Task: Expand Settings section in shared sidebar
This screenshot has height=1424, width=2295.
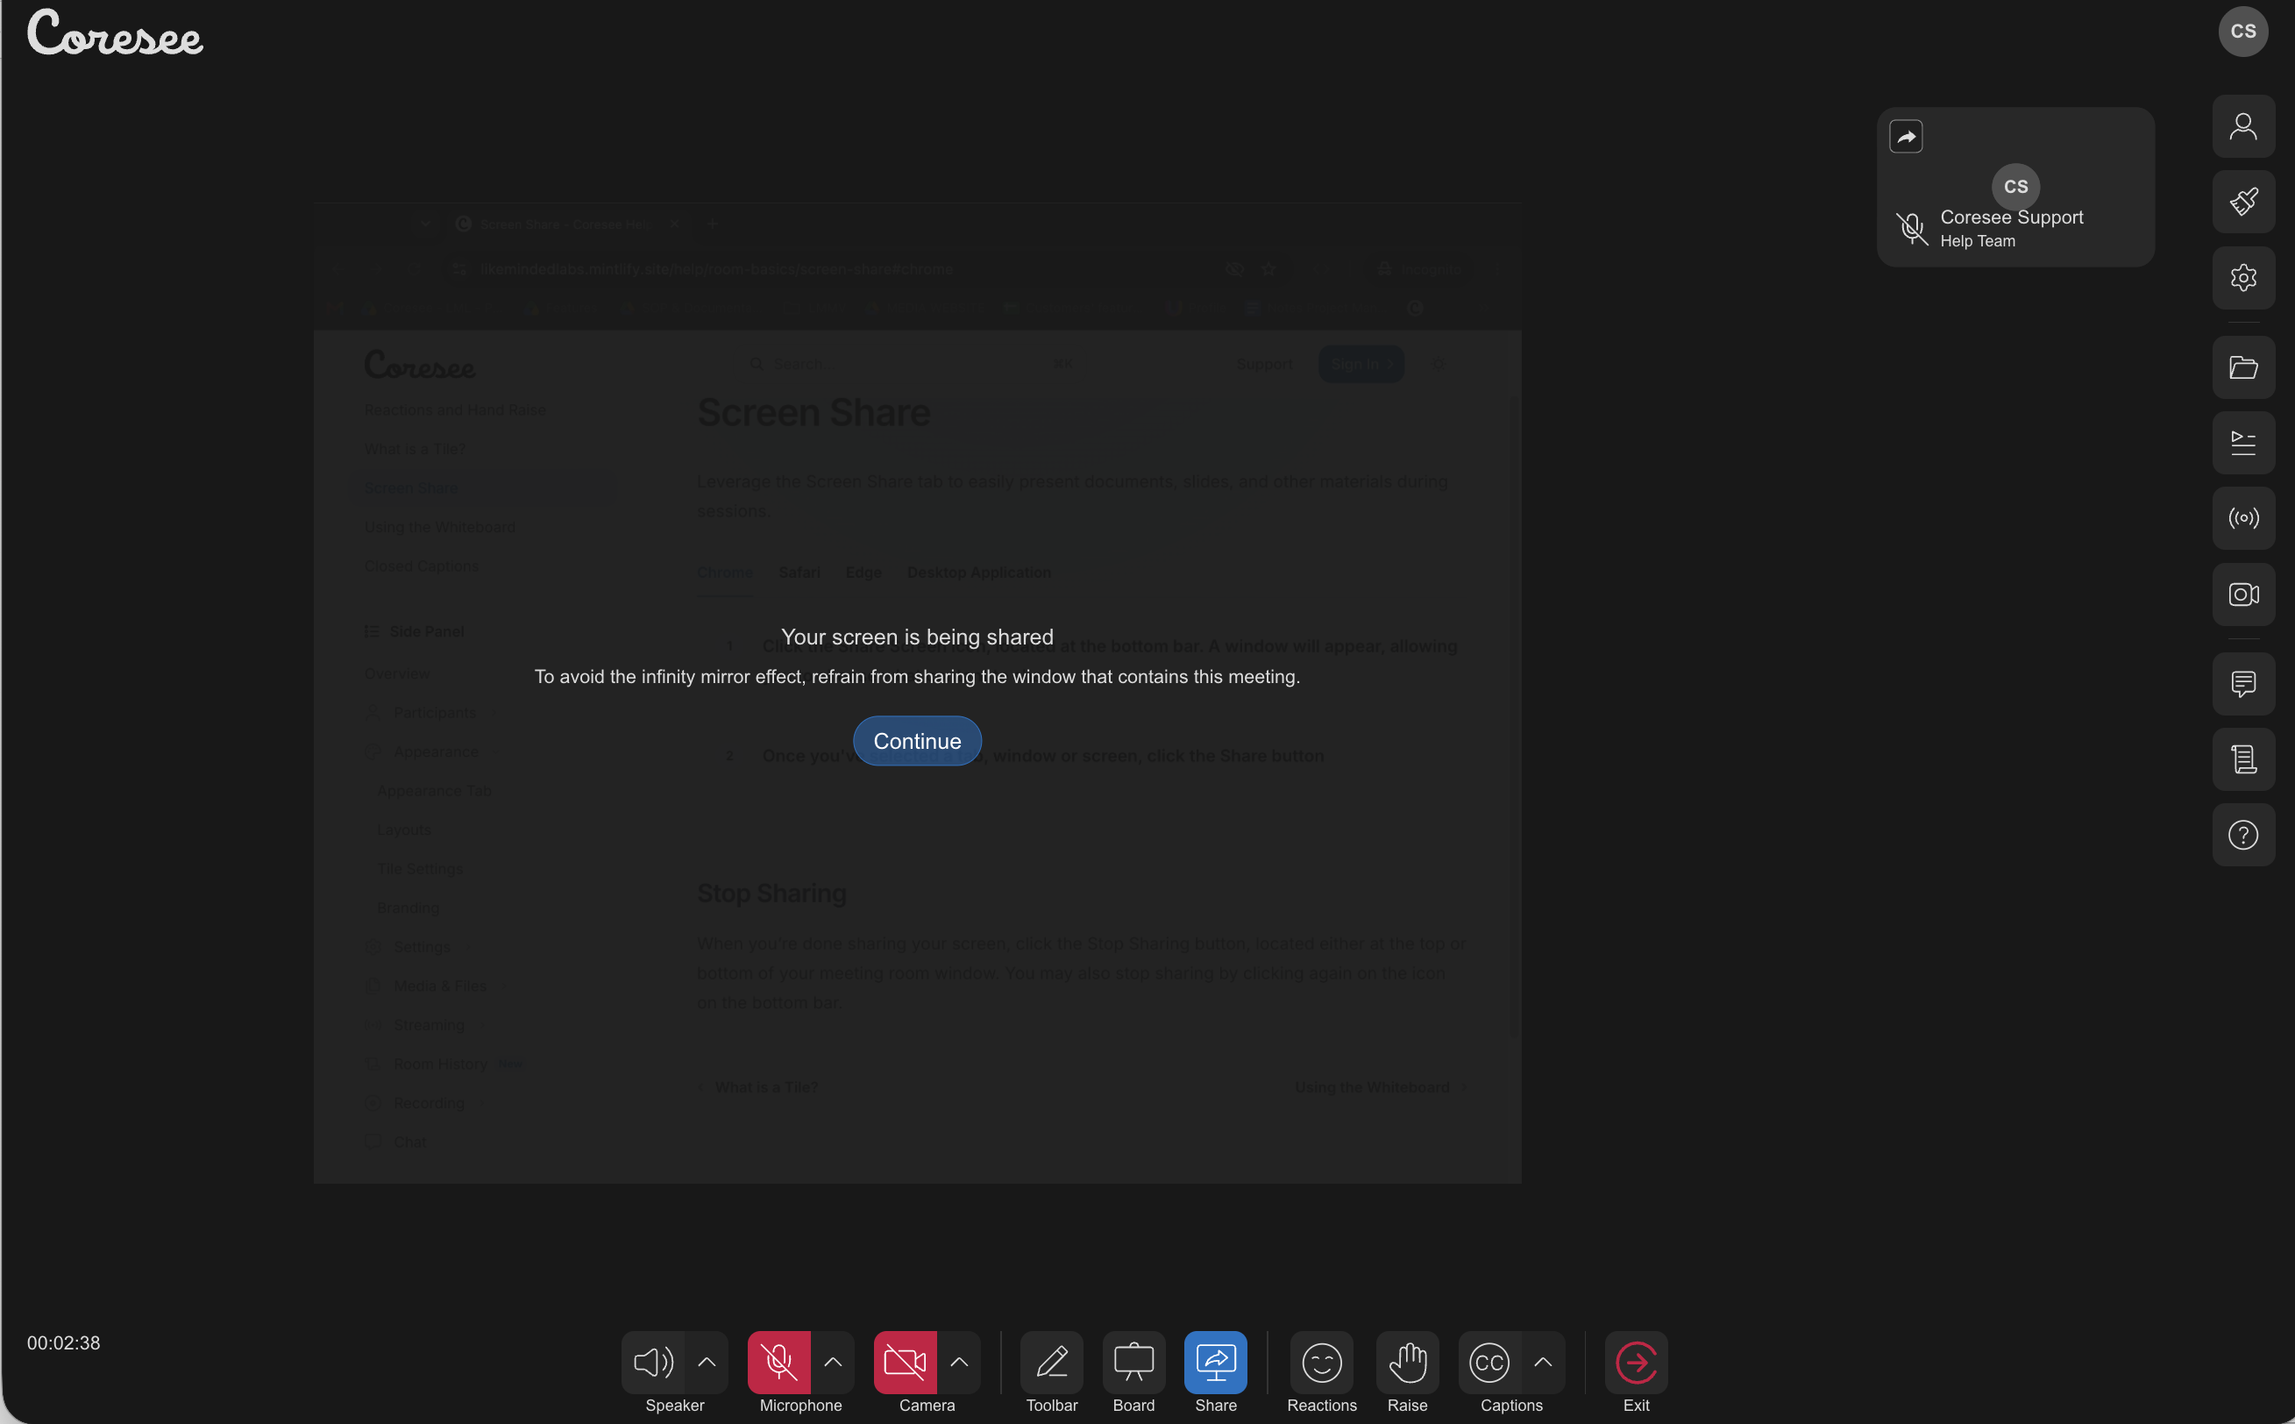Action: coord(421,946)
